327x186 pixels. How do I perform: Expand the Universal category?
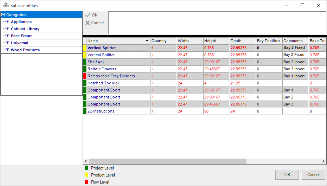pos(7,43)
